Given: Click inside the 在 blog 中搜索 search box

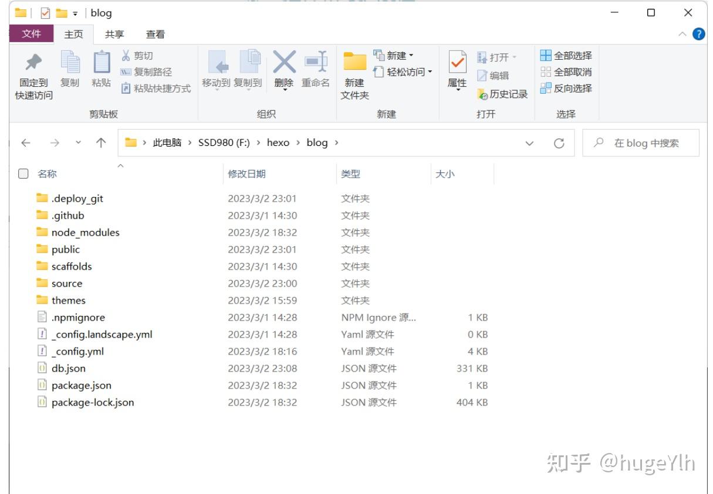Looking at the screenshot, I should pos(640,142).
